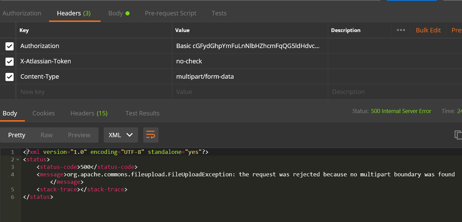This screenshot has height=222, width=462.
Task: Open the request Body tab
Action: (119, 13)
